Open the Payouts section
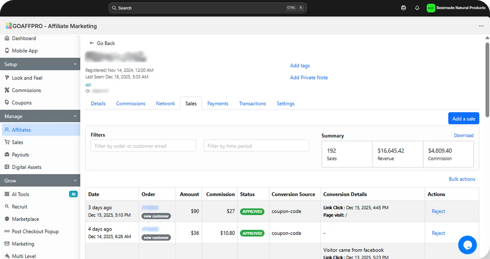The image size is (490, 259). point(21,154)
